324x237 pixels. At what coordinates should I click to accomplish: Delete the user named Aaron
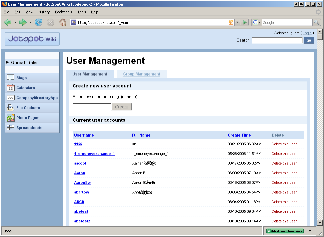tap(284, 173)
